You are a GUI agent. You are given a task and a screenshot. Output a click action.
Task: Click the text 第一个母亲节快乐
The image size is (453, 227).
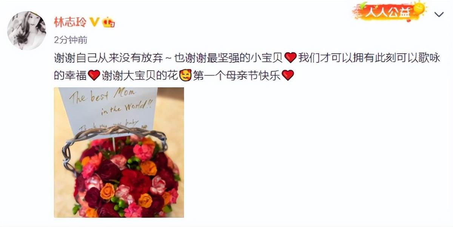[x=237, y=76]
